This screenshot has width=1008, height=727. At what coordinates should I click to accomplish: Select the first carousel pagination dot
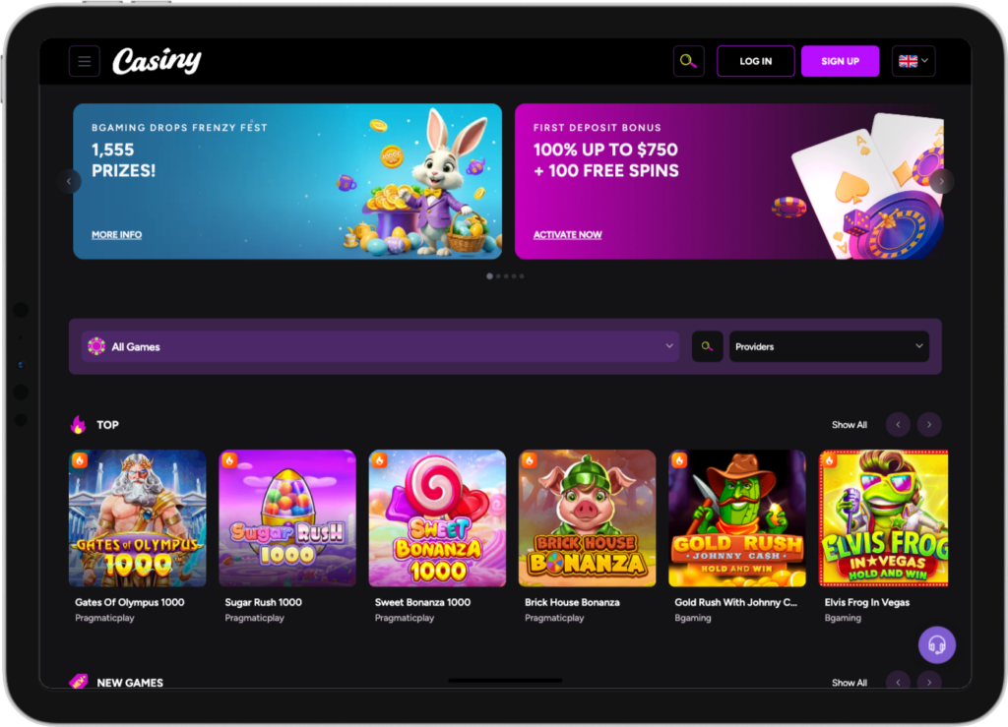[490, 276]
